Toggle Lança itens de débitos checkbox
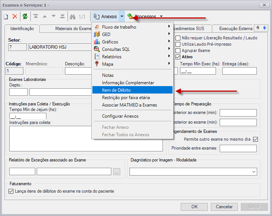 coord(11,192)
